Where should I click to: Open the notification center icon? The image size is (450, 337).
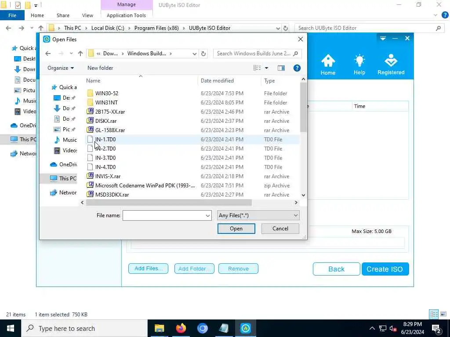[436, 328]
